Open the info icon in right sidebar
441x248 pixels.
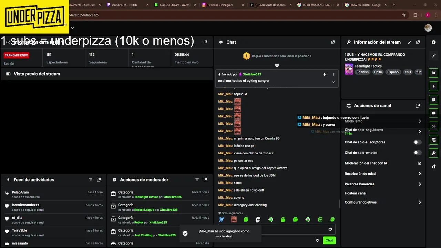(x=433, y=42)
